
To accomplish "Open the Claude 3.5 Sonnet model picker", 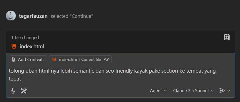I will pos(193,91).
